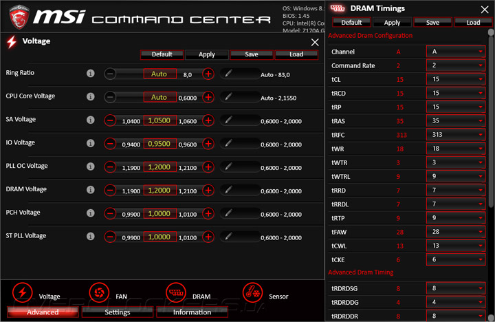The image size is (495, 322).
Task: Open the Channel dropdown
Action: [456, 52]
